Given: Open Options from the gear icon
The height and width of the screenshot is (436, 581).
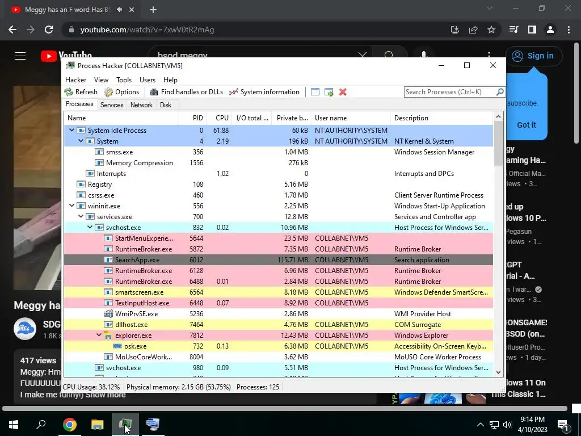Looking at the screenshot, I should pyautogui.click(x=108, y=92).
